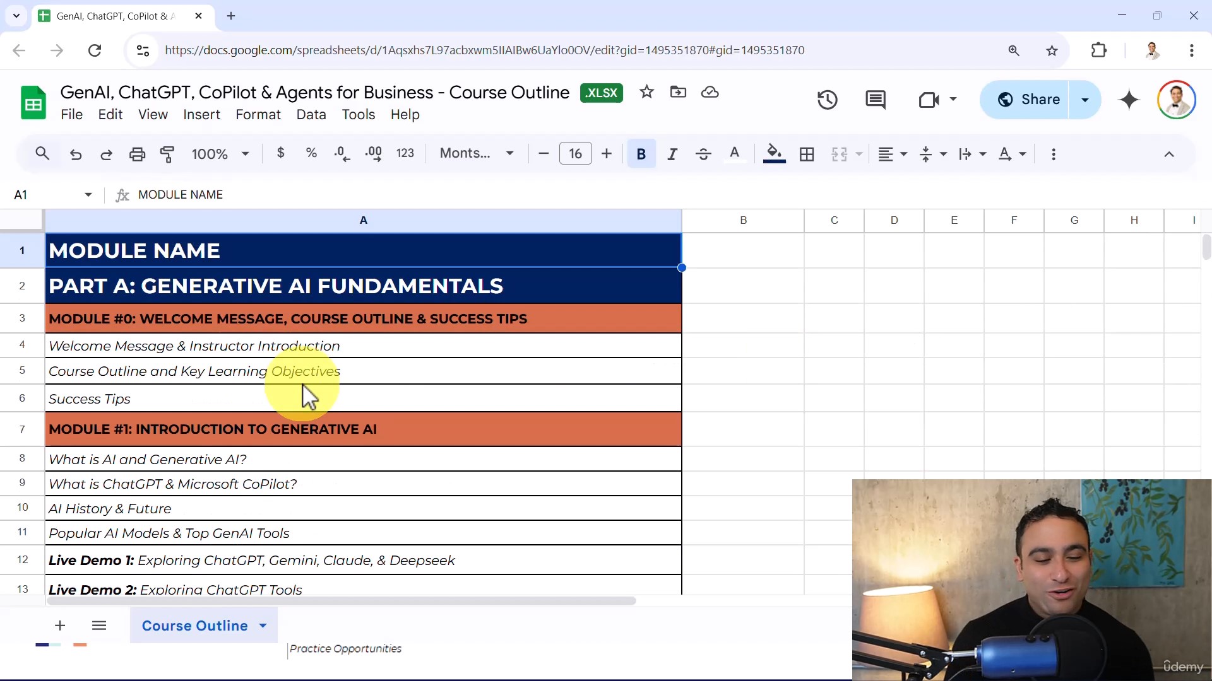Viewport: 1212px width, 681px height.
Task: Open text wrapping dropdown
Action: 972,154
